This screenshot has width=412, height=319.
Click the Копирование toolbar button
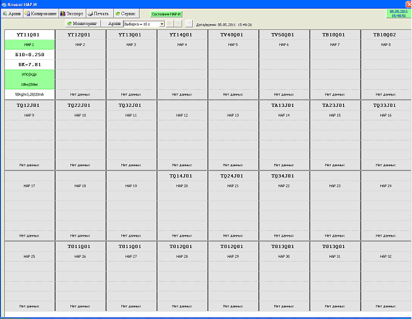(x=41, y=13)
